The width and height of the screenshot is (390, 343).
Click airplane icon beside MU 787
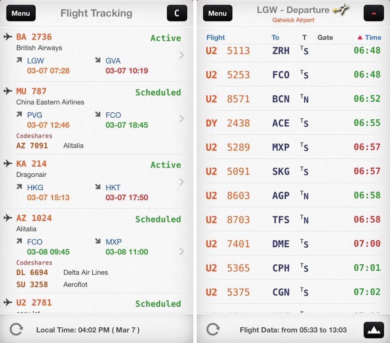click(x=8, y=91)
